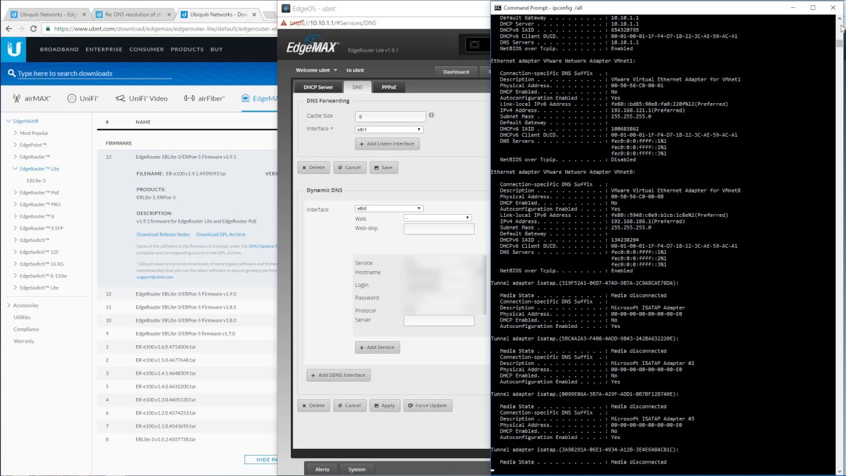This screenshot has width=846, height=476.
Task: Open the Alerts panel at bottom
Action: [x=322, y=469]
